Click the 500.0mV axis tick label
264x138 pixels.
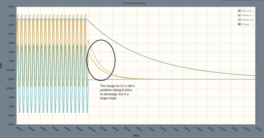point(11,70)
